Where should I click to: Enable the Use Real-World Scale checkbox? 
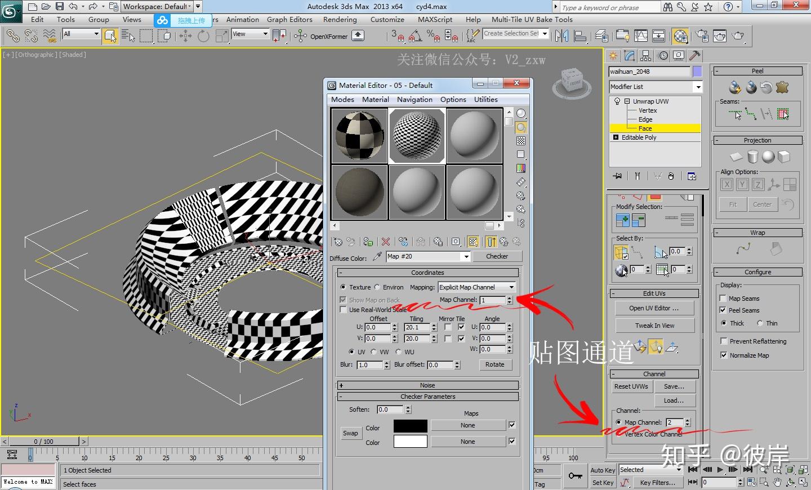[x=344, y=310]
